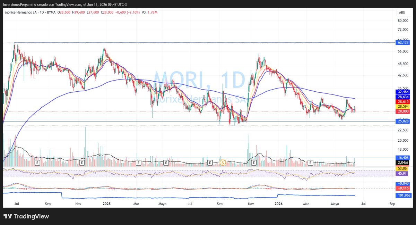Click the red 28,615 price label
The image size is (416, 225).
click(402, 101)
